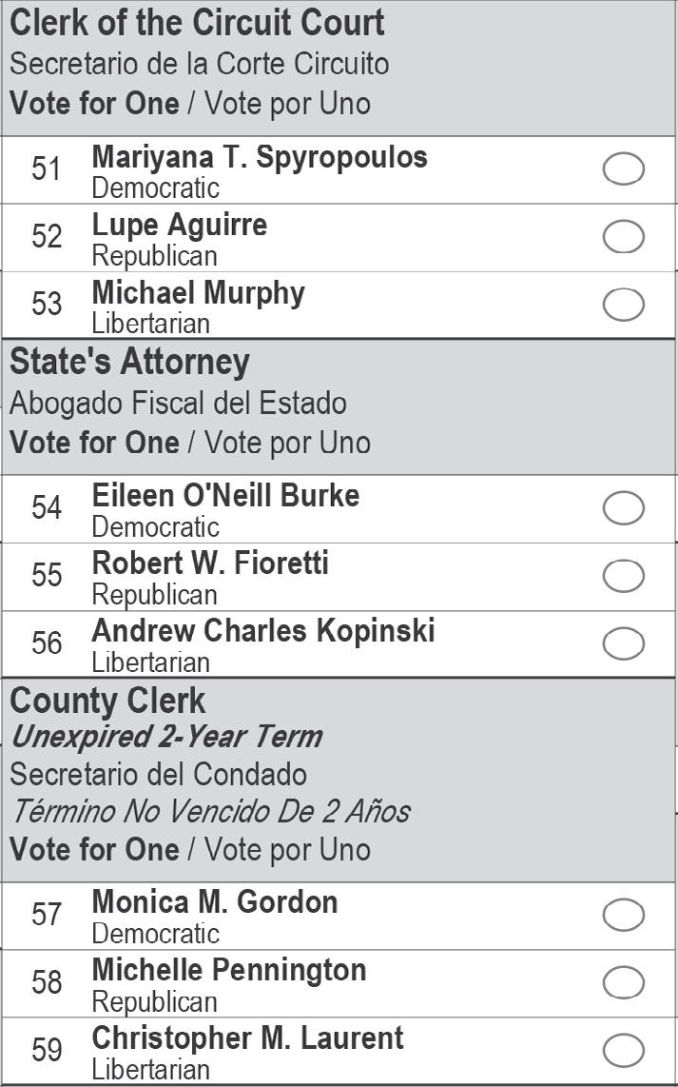This screenshot has width=678, height=1087.
Task: Click the Abogado Fiscal del Estado text
Action: [178, 404]
